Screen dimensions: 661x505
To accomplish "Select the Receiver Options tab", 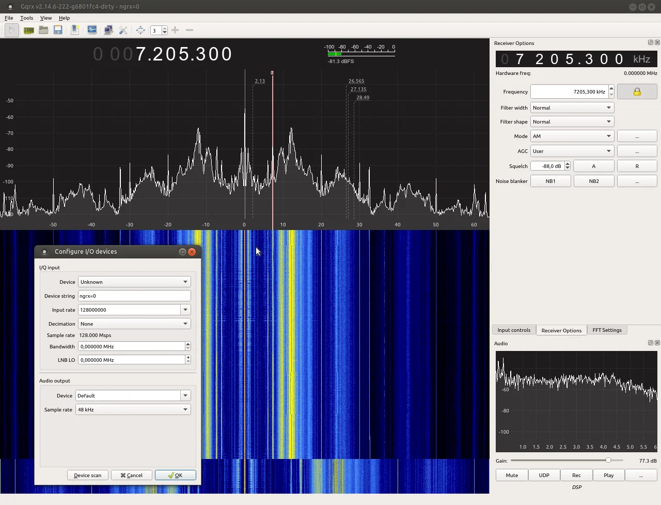I will (x=561, y=330).
